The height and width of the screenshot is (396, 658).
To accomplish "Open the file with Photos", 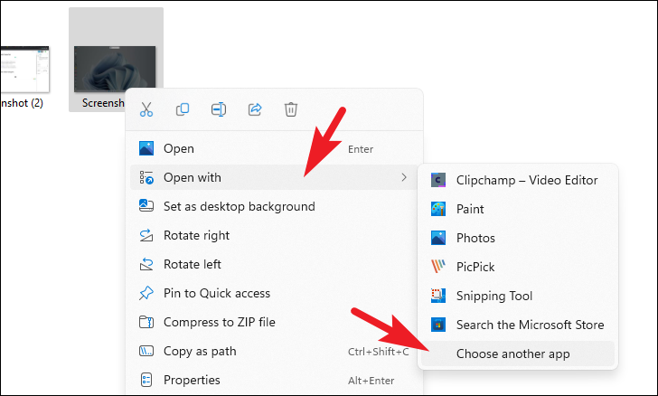I will pyautogui.click(x=518, y=238).
